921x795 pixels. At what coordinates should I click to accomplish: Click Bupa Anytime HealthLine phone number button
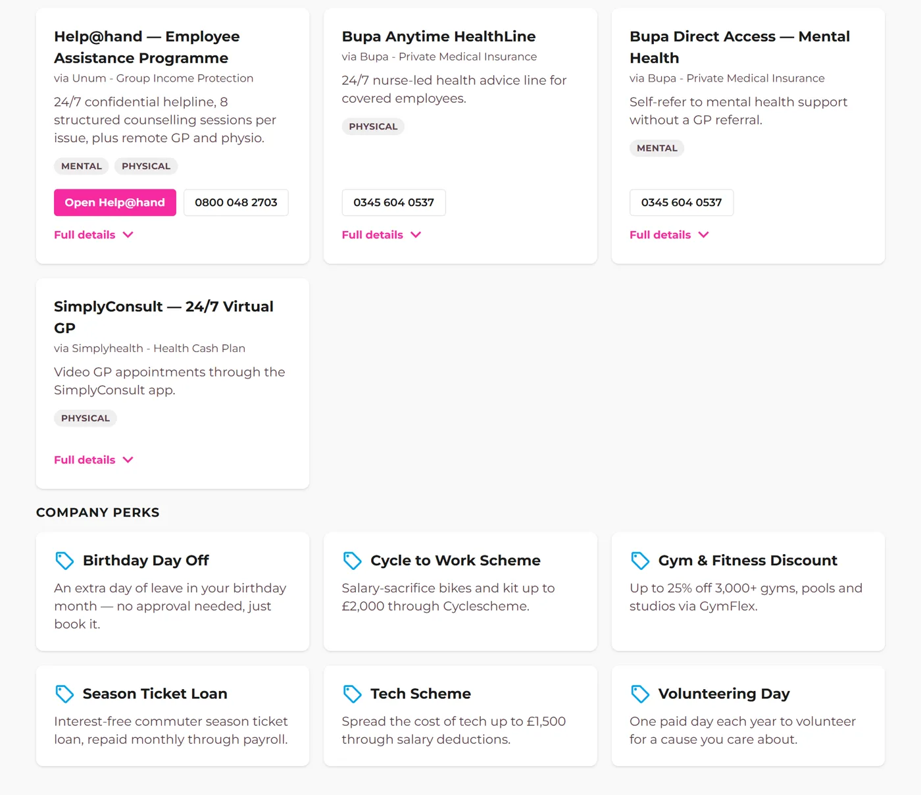point(394,203)
